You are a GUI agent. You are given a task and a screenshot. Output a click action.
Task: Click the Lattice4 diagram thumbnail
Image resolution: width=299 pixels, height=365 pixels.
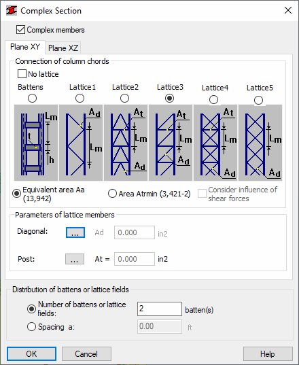click(x=215, y=143)
